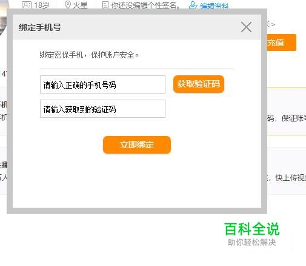
Task: Click the age icon beside 18岁
Action: tap(27, 5)
